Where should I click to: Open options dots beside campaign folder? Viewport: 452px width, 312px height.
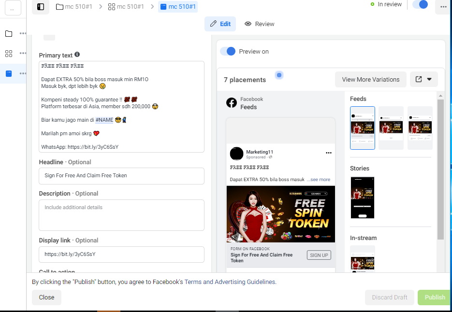point(23,33)
